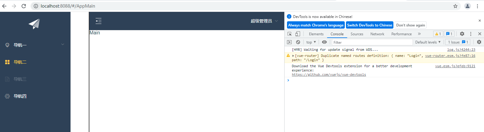
Task: Open the vue-router.esm.js?fe87:16 source link
Action: tap(450, 56)
